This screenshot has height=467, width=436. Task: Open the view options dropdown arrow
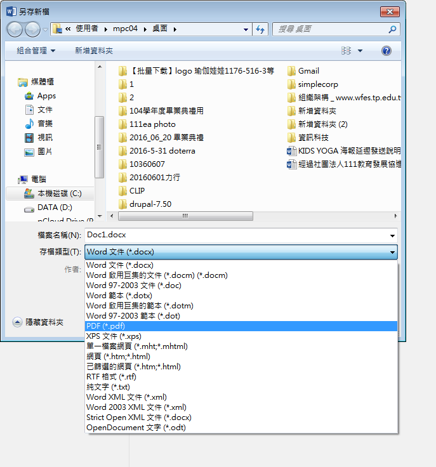click(360, 51)
